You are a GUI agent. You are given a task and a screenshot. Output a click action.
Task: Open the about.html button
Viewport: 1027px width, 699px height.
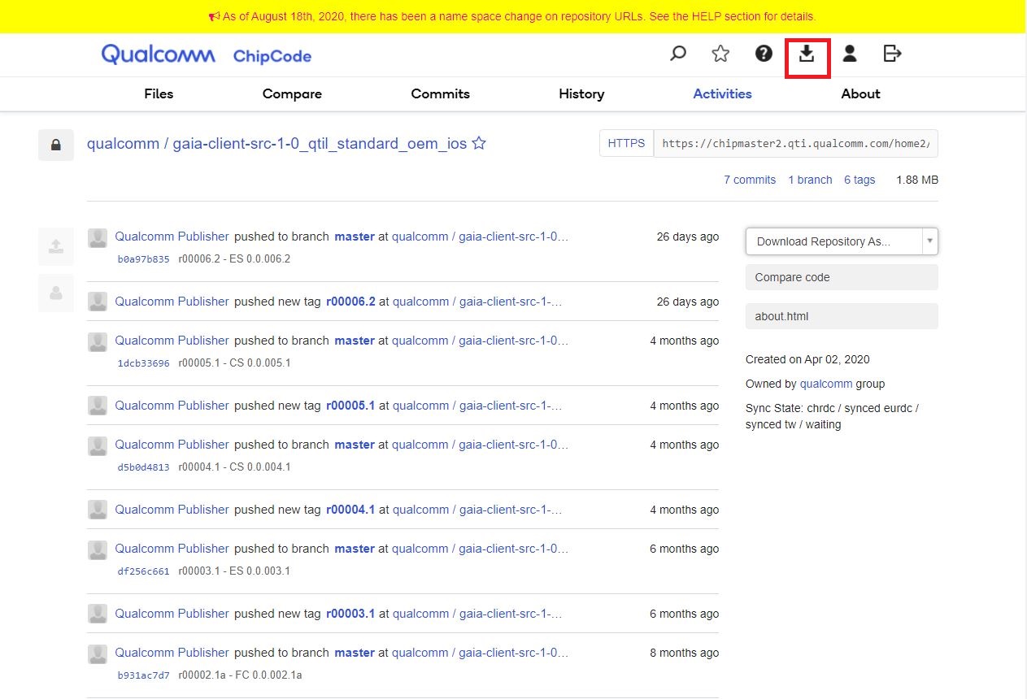tap(842, 316)
